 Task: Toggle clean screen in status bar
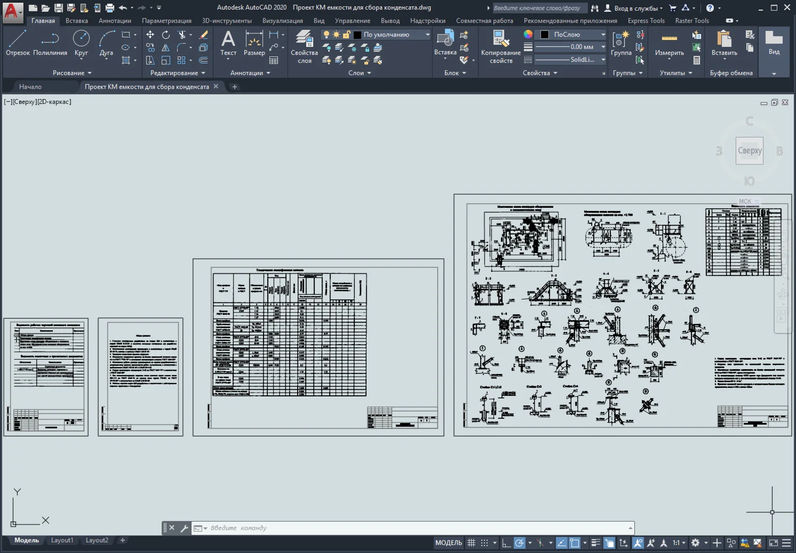[773, 543]
